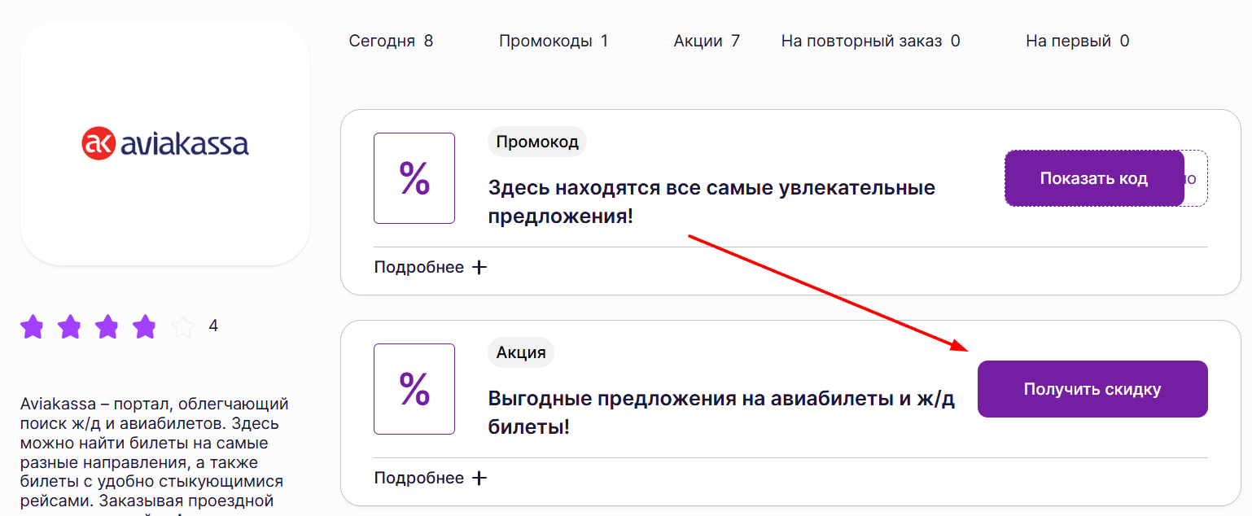Open the 'На повторный заказ 0' filter

(x=869, y=40)
